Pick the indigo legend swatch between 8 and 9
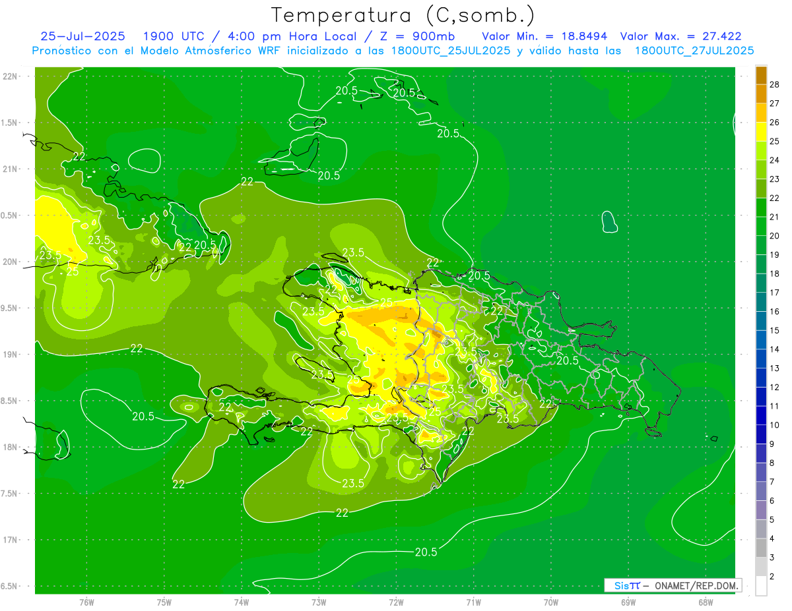Viewport: 792px width, 611px height. pyautogui.click(x=761, y=453)
